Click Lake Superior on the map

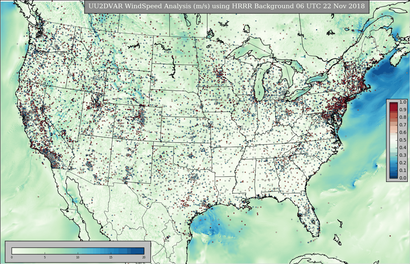(250, 49)
